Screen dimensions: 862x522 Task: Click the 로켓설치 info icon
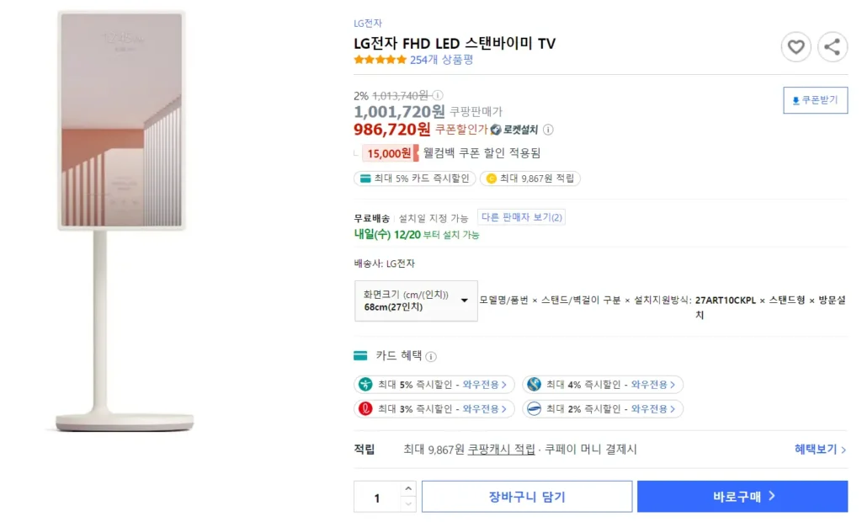point(548,130)
